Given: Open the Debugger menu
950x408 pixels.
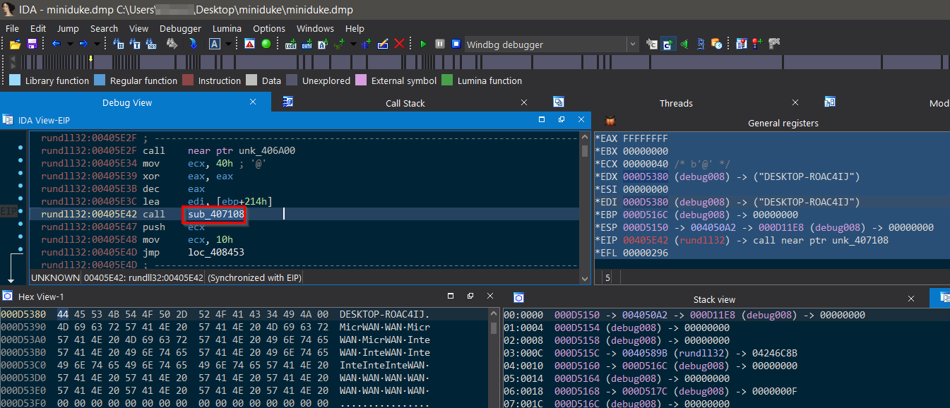Looking at the screenshot, I should (x=180, y=28).
